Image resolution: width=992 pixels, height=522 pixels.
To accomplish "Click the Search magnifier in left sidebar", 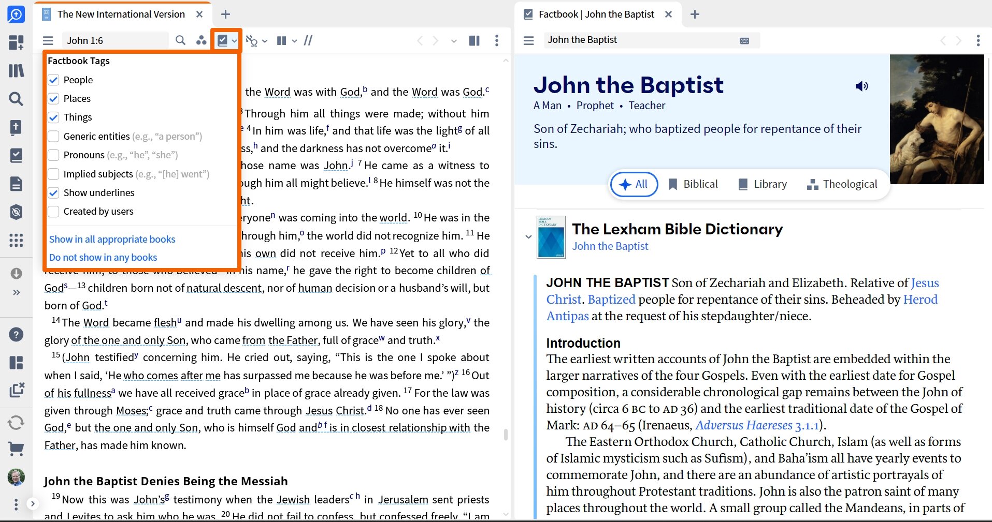I will tap(16, 98).
